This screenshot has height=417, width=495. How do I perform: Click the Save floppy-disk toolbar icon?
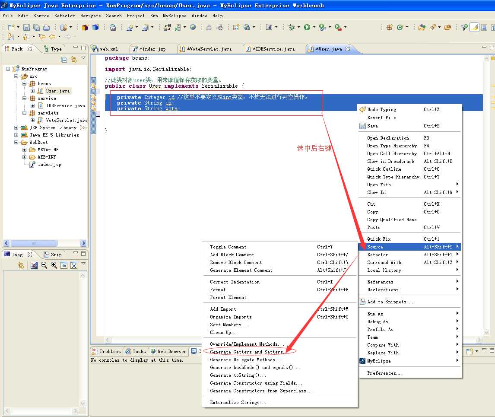click(26, 28)
